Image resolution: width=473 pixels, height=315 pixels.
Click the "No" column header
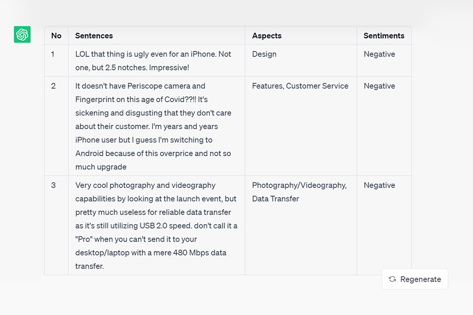point(56,36)
